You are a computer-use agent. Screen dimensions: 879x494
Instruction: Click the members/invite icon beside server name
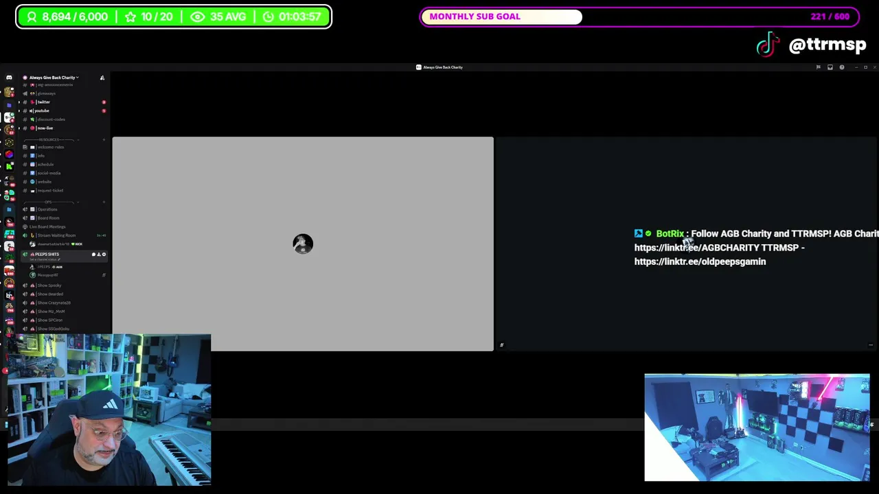tap(102, 78)
